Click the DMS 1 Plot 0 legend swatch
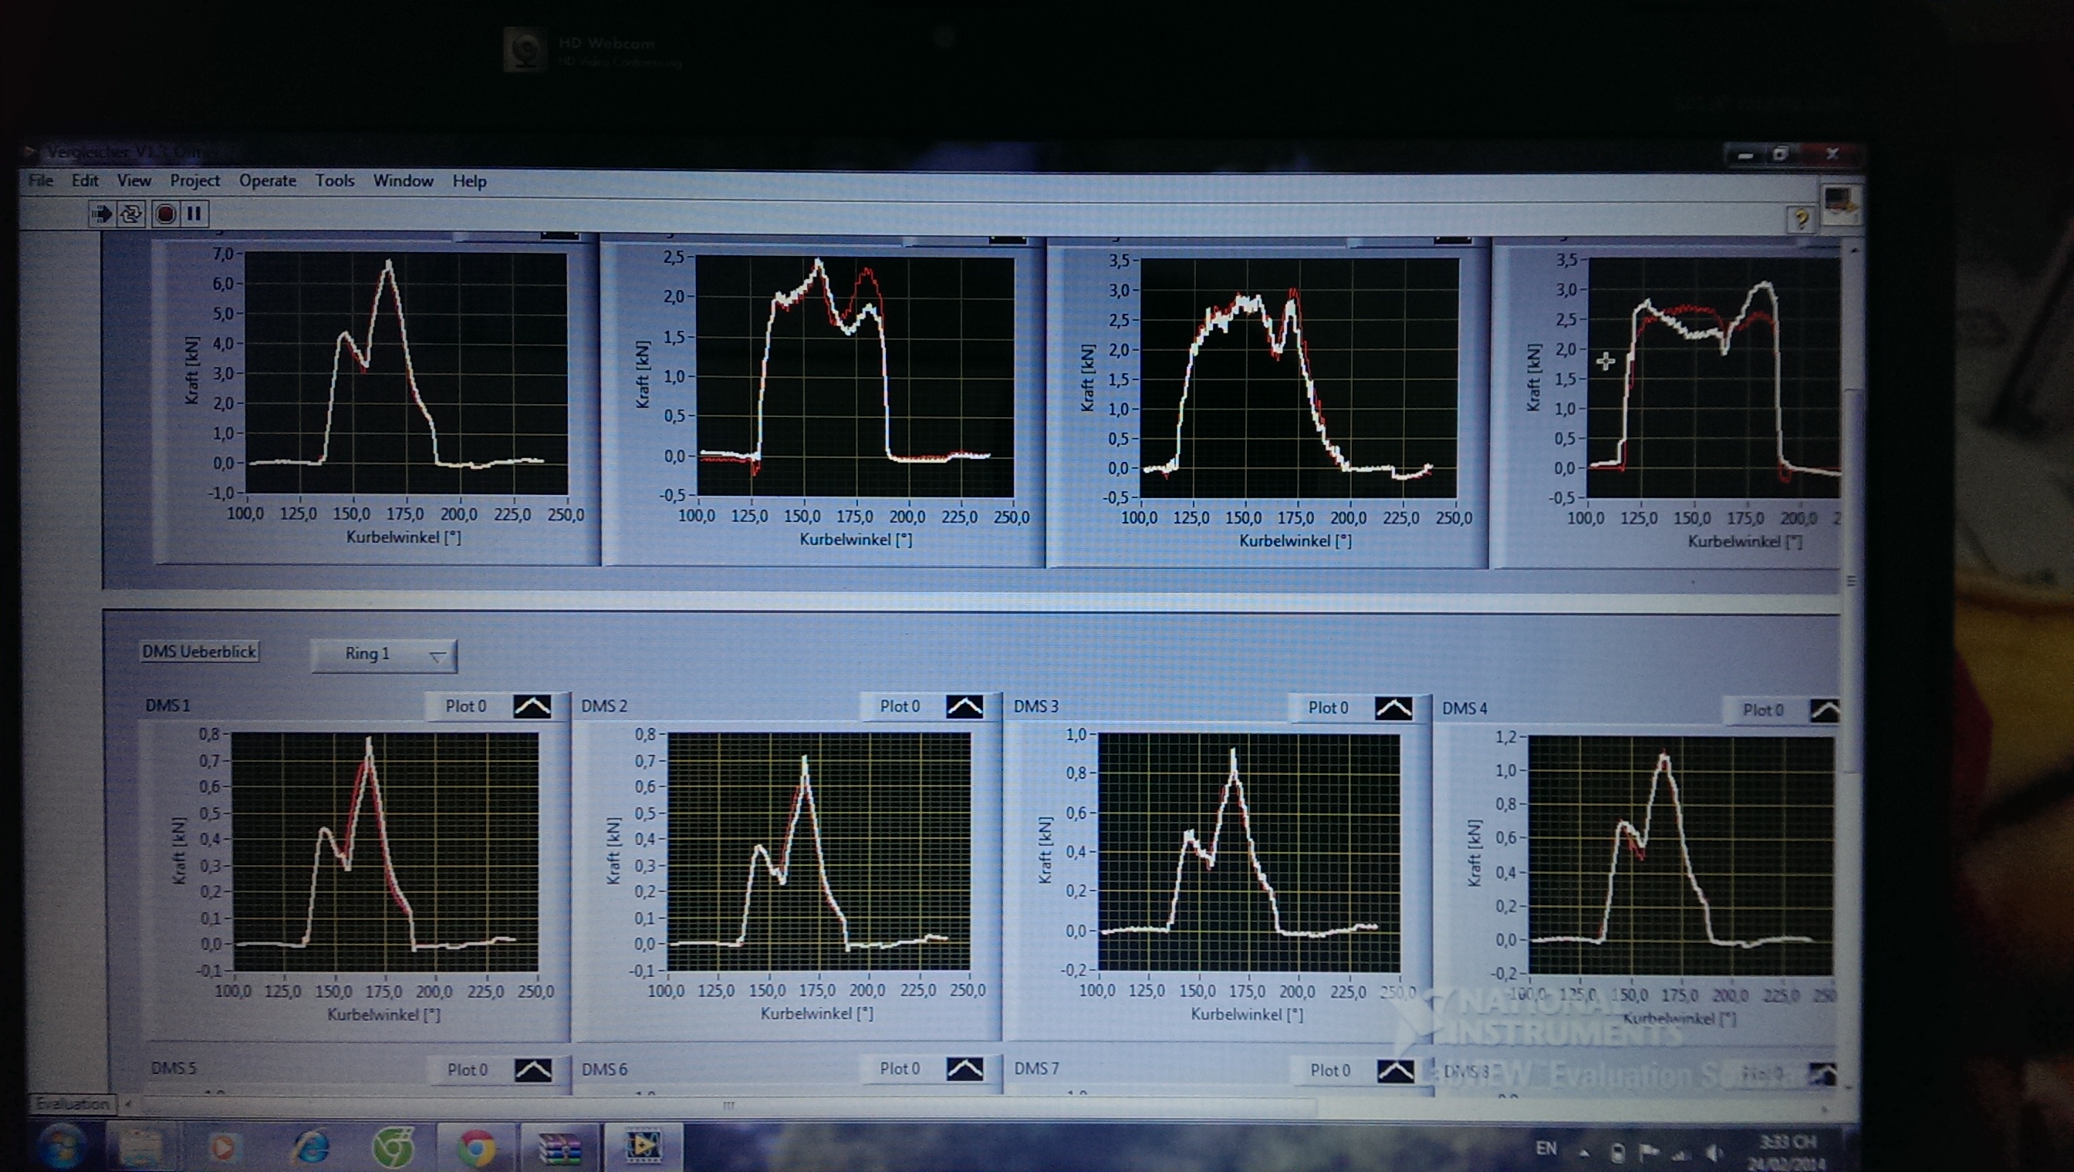Screen dimensions: 2074x1172 [x=532, y=707]
